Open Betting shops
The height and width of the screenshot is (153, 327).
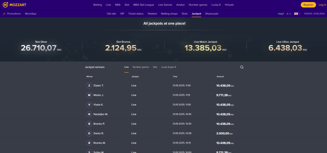click(169, 14)
